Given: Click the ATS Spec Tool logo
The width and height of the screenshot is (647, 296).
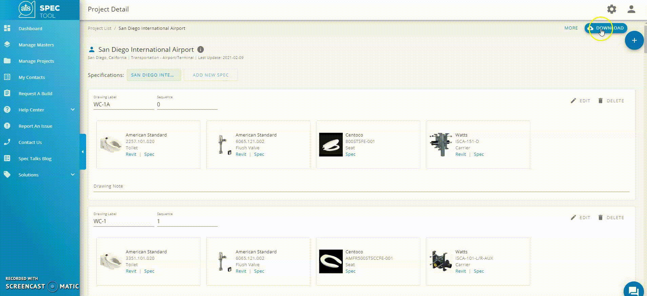Looking at the screenshot, I should click(x=39, y=10).
